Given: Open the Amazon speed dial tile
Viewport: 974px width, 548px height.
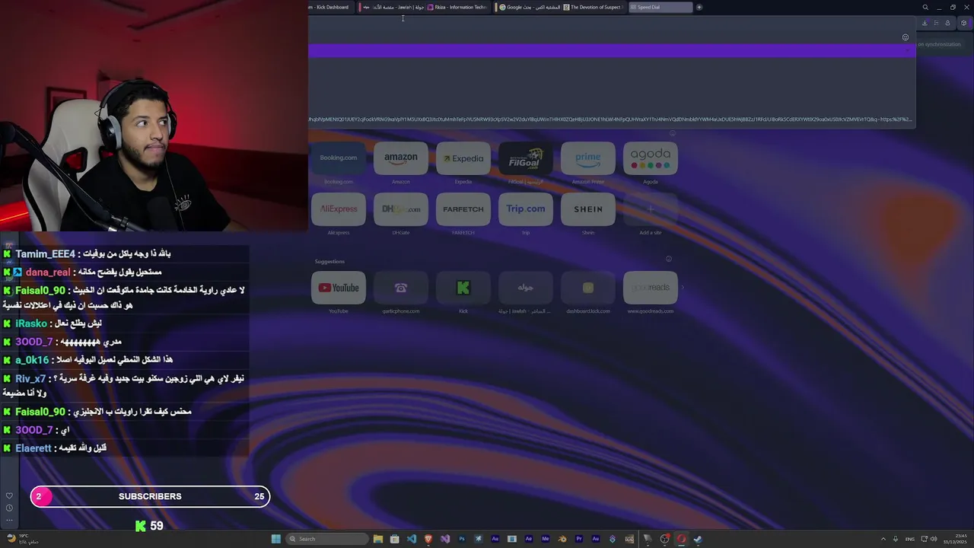Looking at the screenshot, I should 401,158.
